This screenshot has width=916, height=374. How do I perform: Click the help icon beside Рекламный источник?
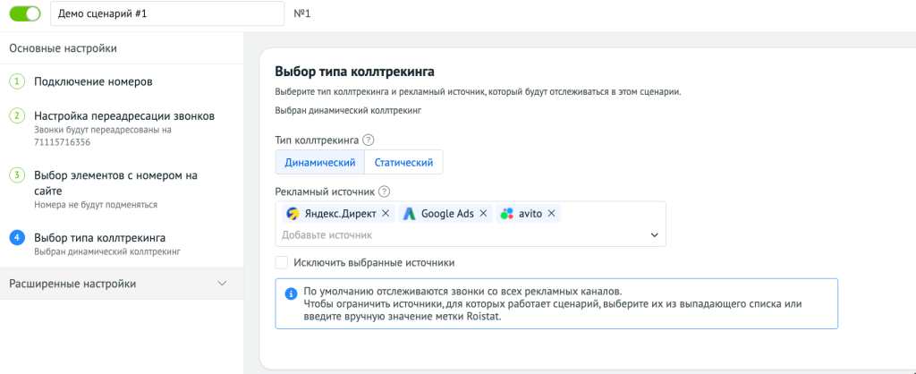click(385, 191)
